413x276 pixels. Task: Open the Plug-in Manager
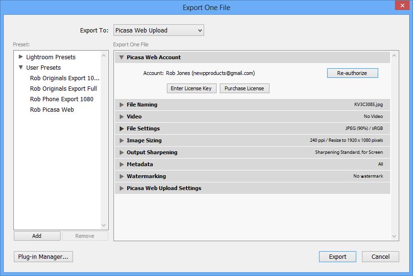(x=43, y=256)
